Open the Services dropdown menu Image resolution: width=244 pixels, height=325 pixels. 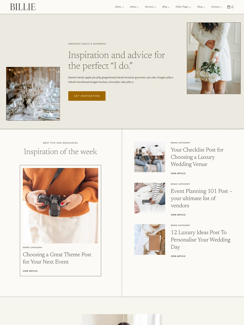click(x=150, y=7)
